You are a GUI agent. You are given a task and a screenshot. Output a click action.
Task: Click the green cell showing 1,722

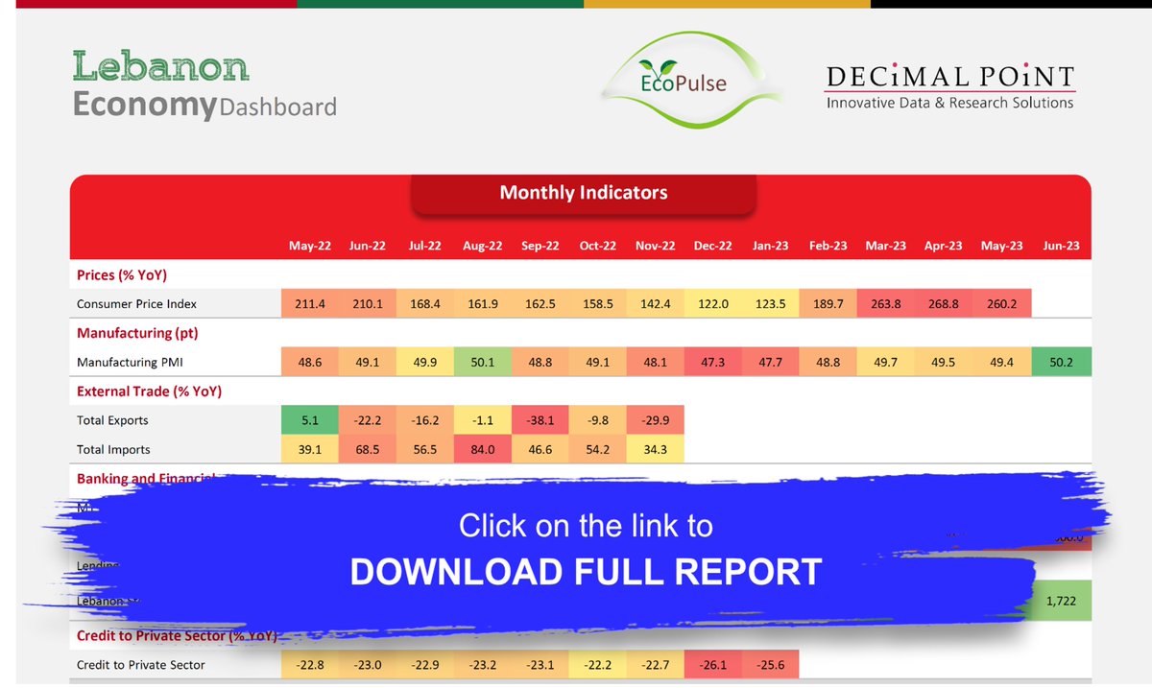pyautogui.click(x=1062, y=601)
